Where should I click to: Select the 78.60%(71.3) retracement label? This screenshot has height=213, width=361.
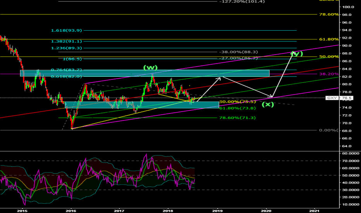[237, 118]
